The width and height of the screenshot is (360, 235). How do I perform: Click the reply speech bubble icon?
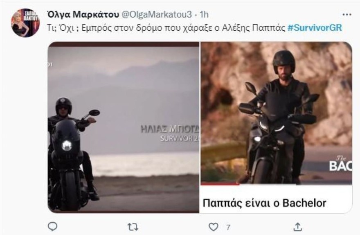click(x=52, y=226)
